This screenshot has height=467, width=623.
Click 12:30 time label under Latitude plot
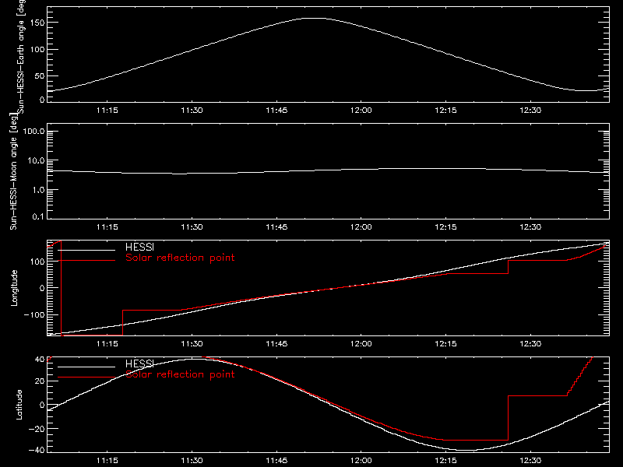[530, 461]
